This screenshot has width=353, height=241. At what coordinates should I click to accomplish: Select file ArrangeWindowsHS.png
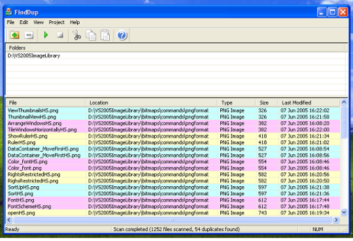click(x=35, y=123)
